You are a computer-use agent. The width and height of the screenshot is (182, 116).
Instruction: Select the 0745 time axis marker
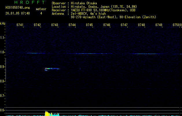pyautogui.click(x=89, y=25)
